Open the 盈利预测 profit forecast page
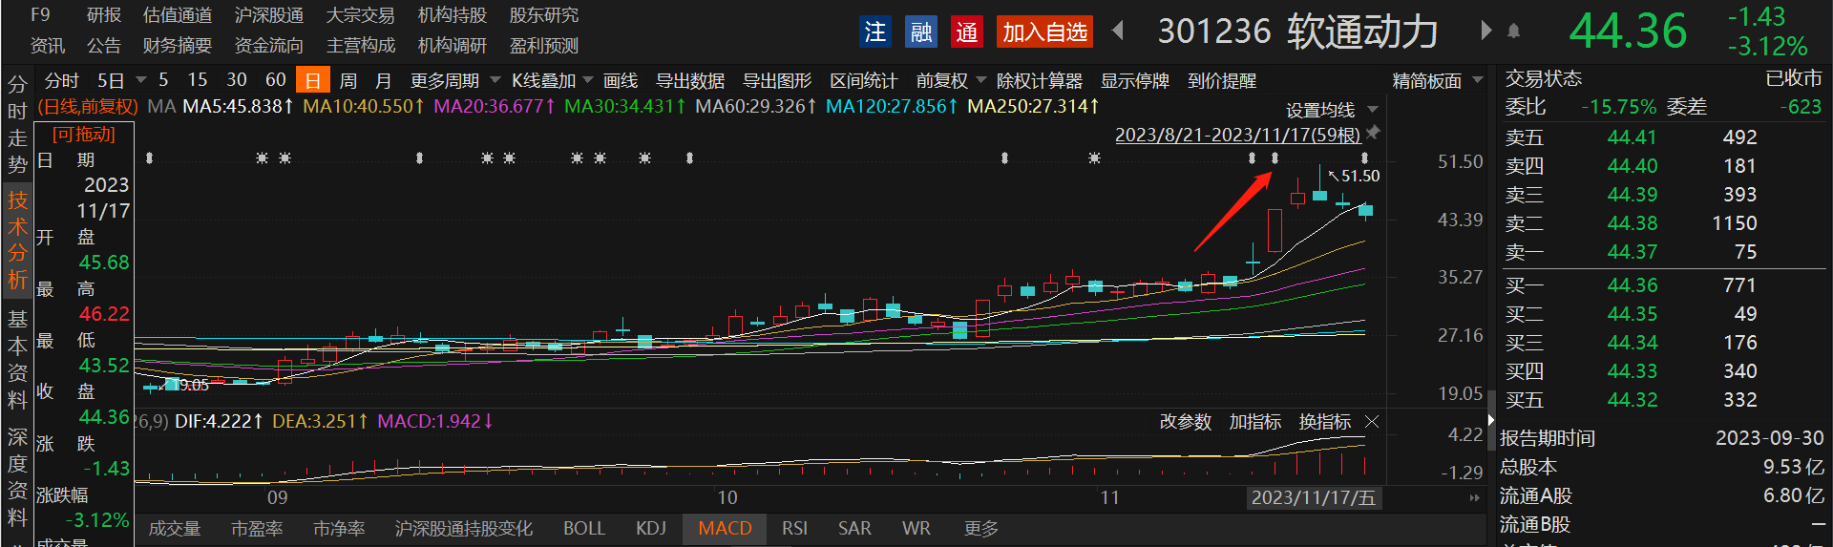1833x547 pixels. 544,46
